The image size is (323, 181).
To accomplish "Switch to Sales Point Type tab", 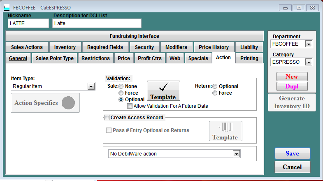I will [55, 58].
